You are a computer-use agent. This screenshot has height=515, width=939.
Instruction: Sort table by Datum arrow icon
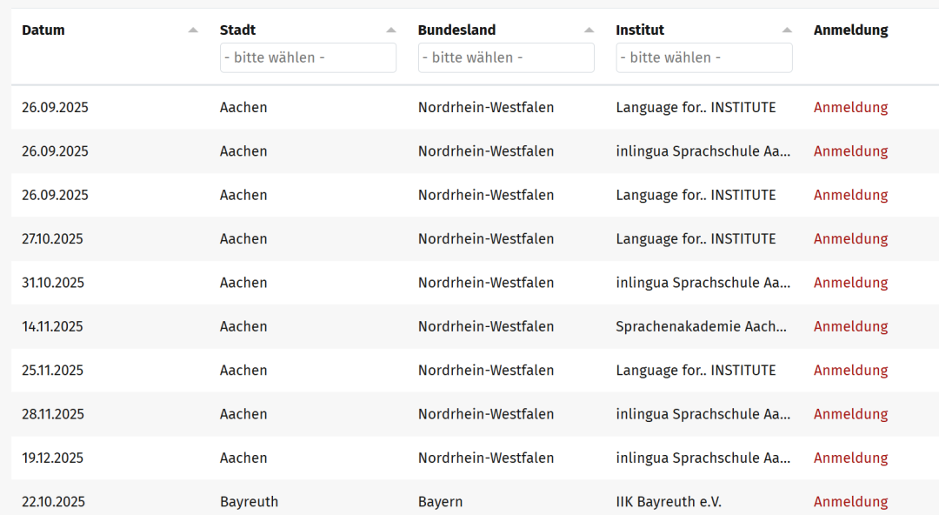pos(193,30)
